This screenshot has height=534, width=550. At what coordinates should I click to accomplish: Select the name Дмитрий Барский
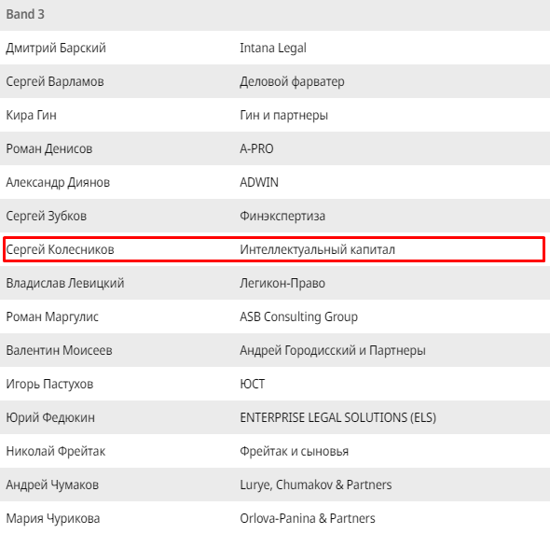tap(56, 49)
